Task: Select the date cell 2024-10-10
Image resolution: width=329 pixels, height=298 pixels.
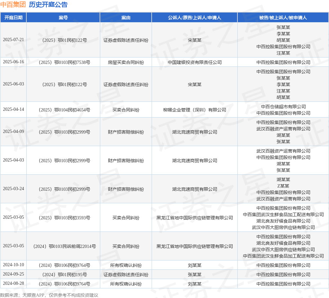Action: tap(13, 265)
